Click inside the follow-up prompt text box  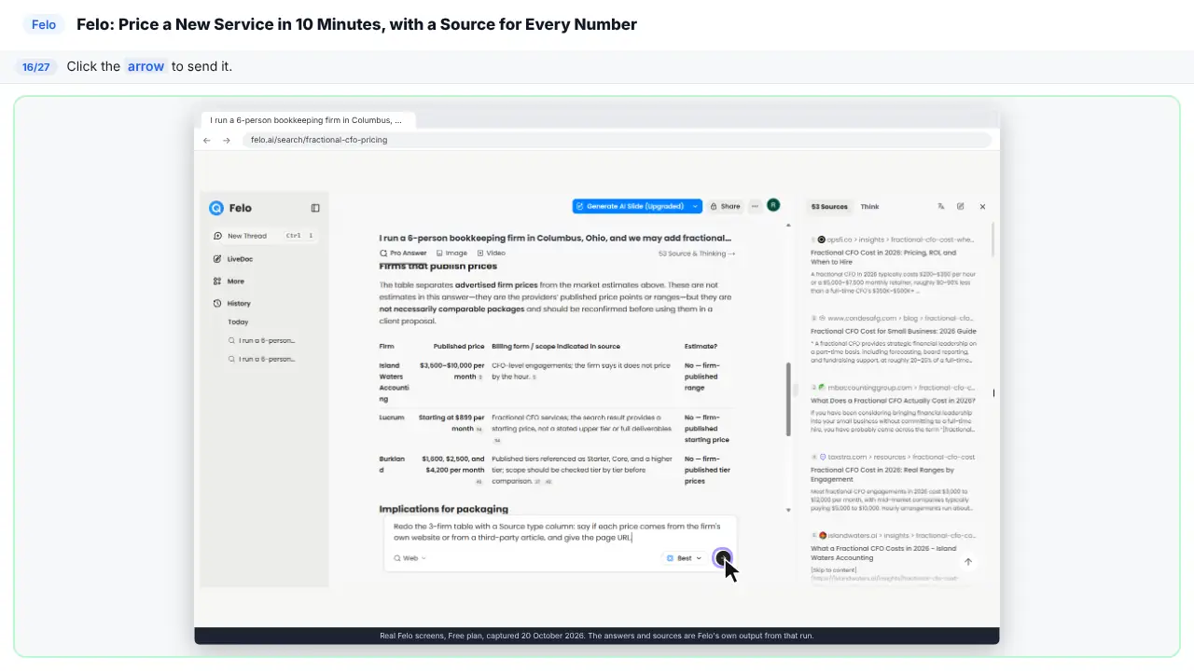pyautogui.click(x=559, y=531)
